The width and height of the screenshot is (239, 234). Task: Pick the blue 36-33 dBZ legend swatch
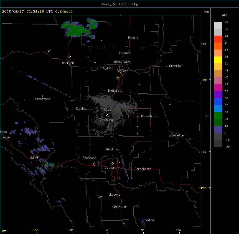point(218,101)
